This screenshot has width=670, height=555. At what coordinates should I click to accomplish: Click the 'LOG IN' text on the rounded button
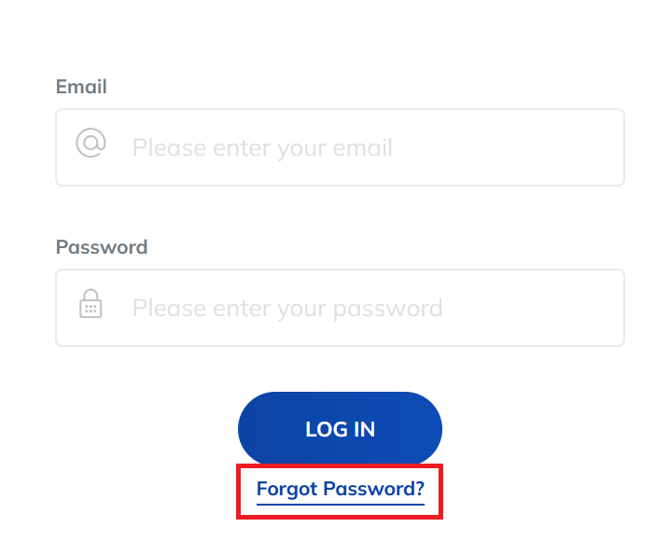[x=340, y=429]
